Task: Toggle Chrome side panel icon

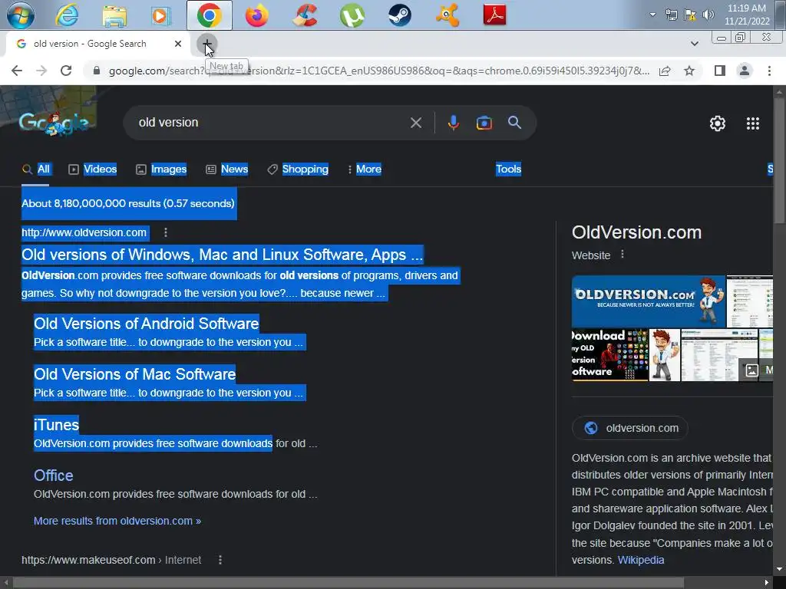Action: point(720,71)
